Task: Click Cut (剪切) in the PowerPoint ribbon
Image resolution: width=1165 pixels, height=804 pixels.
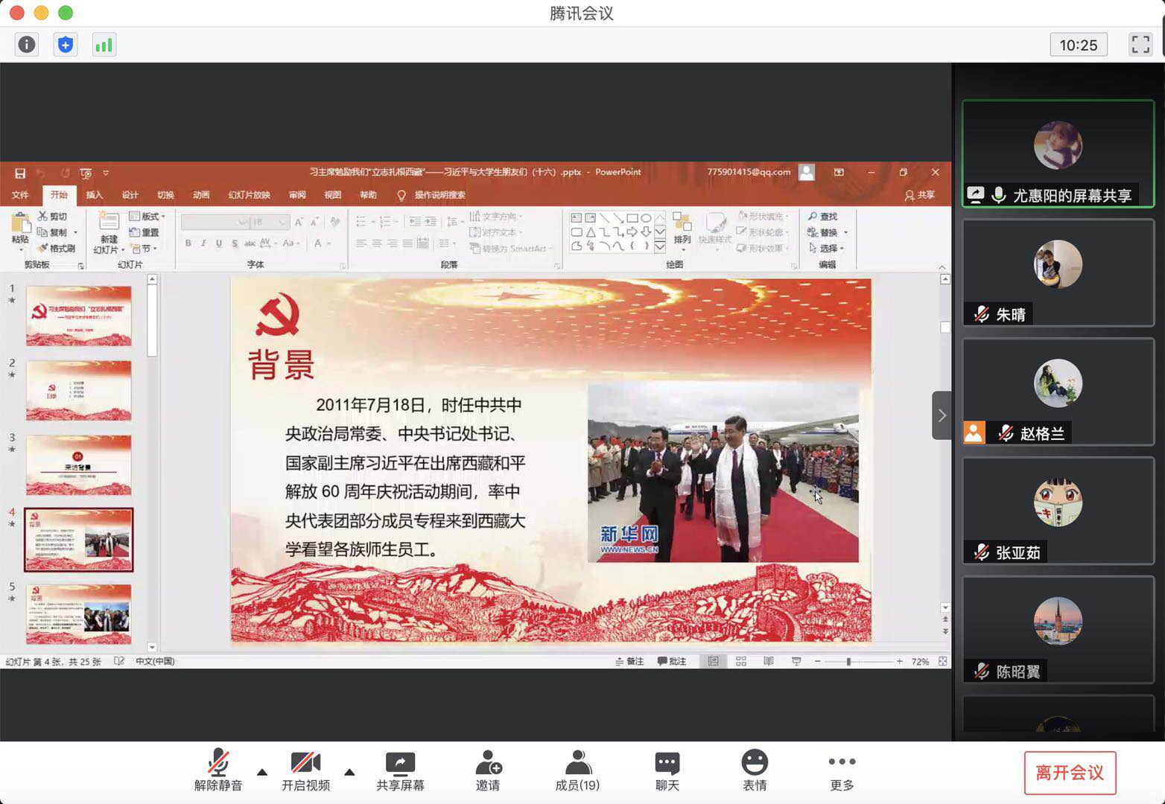Action: [53, 216]
